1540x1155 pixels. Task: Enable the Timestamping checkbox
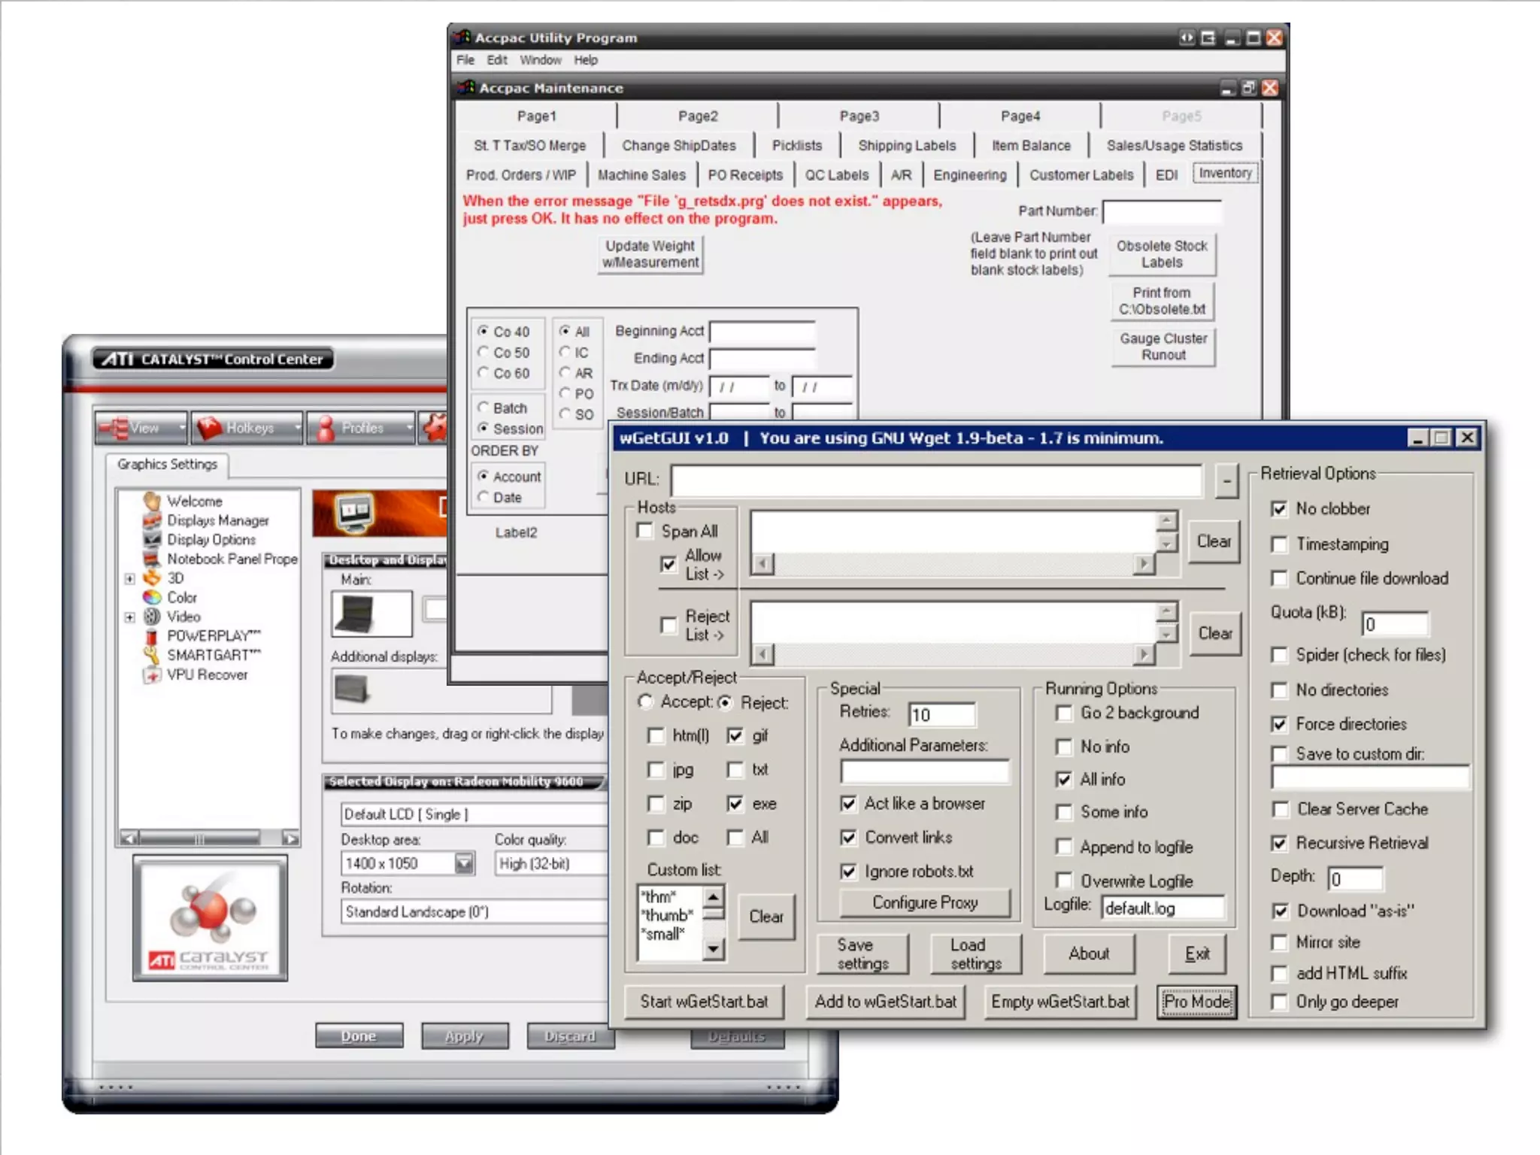(1278, 544)
